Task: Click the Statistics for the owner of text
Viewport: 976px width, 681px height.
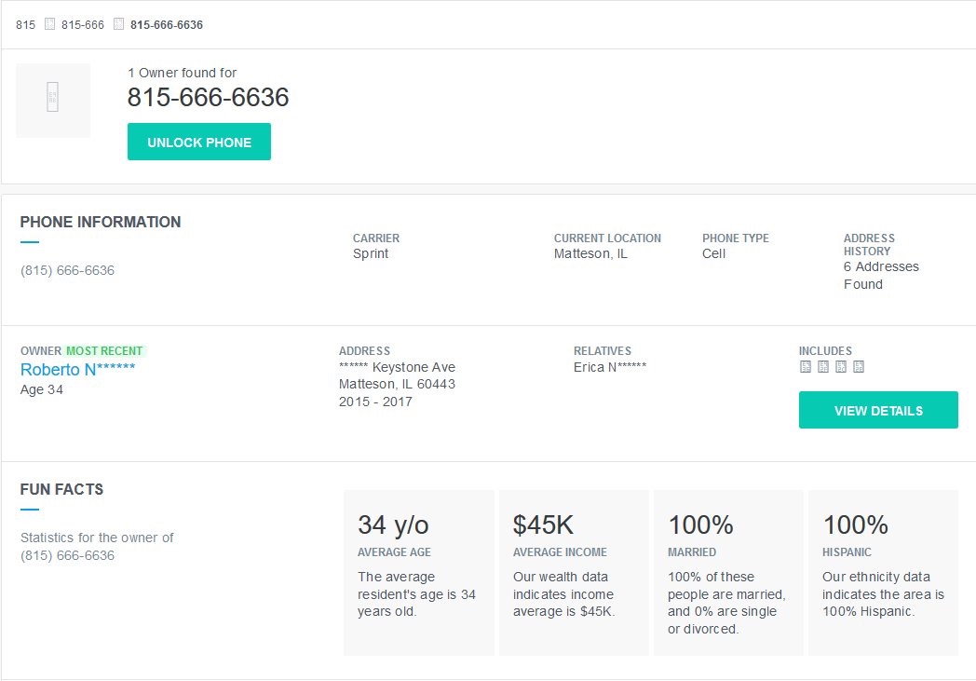Action: click(x=97, y=538)
